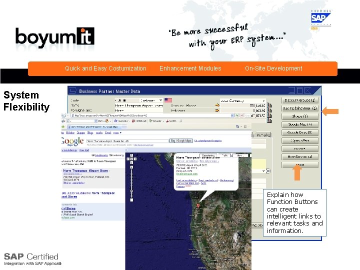Open the Local Currency dropdown

pos(264,101)
